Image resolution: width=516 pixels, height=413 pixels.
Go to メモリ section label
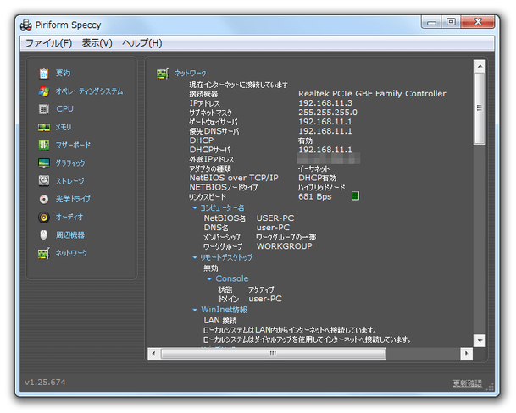[x=64, y=127]
